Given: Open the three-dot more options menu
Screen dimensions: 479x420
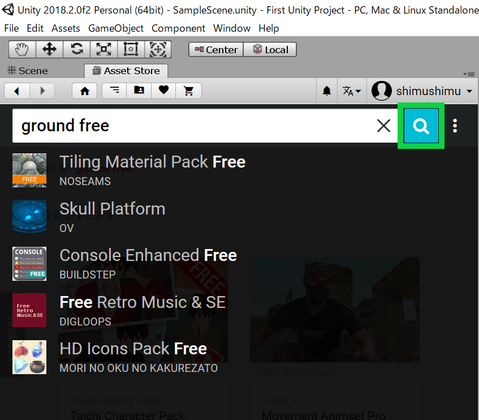Looking at the screenshot, I should (x=455, y=126).
